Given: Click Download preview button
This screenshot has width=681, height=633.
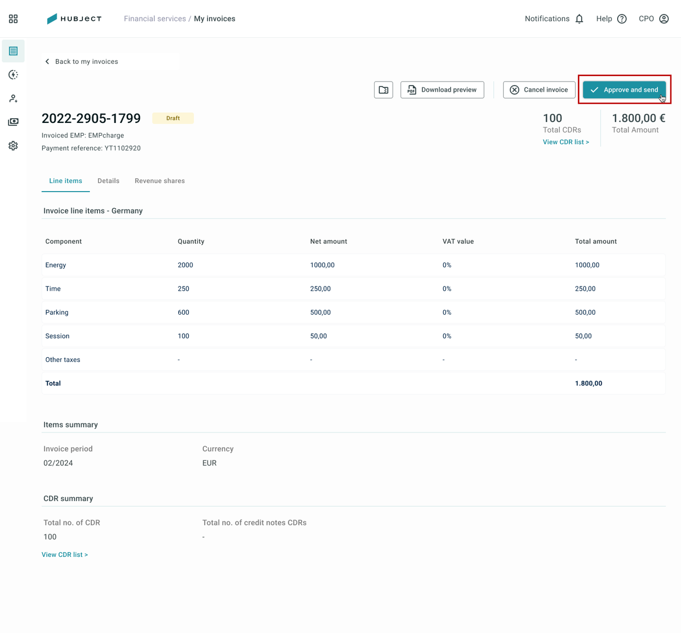Looking at the screenshot, I should tap(442, 90).
